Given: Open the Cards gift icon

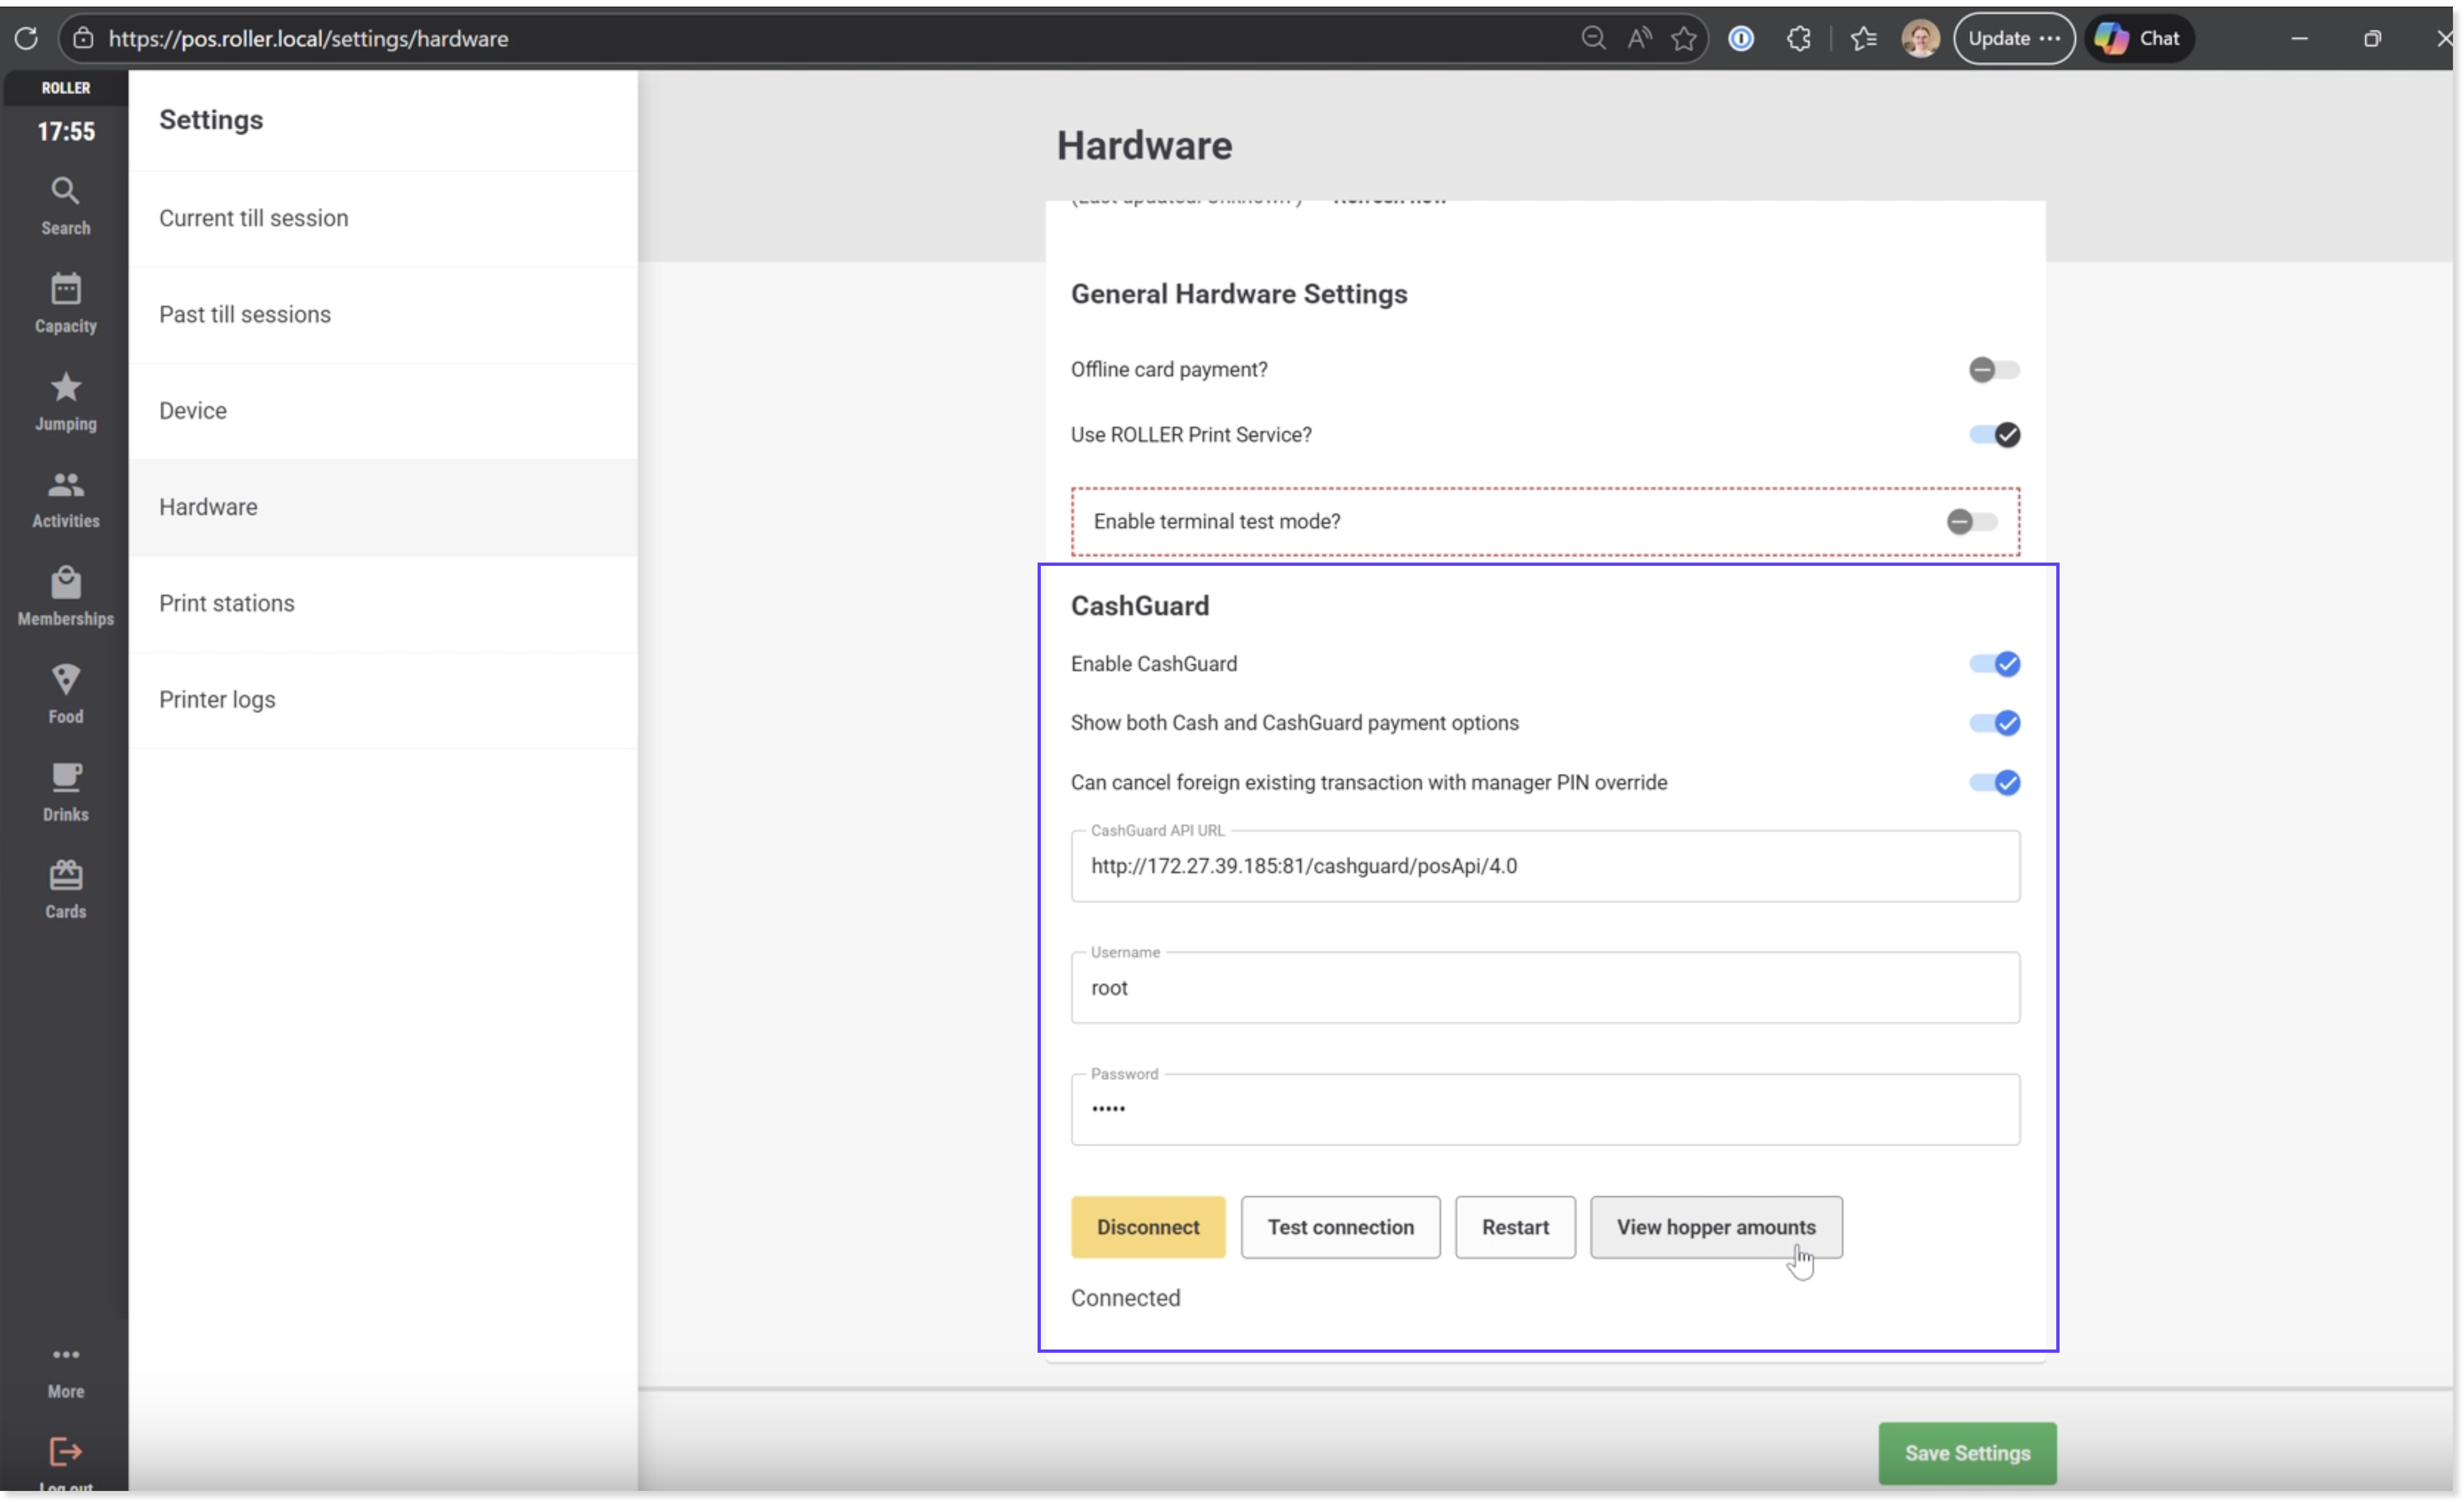Looking at the screenshot, I should click(65, 888).
